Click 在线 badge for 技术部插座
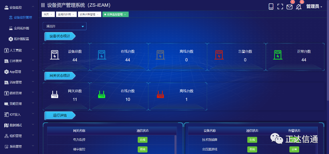The image size is (329, 154). click(252, 140)
